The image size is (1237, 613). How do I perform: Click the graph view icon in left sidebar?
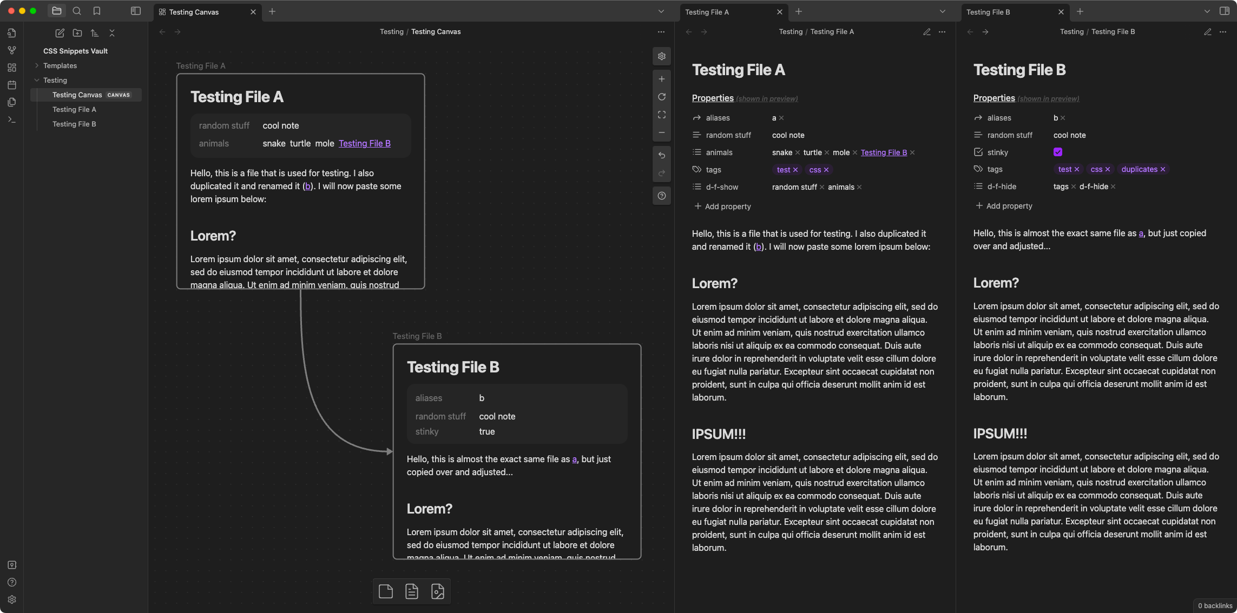[11, 50]
